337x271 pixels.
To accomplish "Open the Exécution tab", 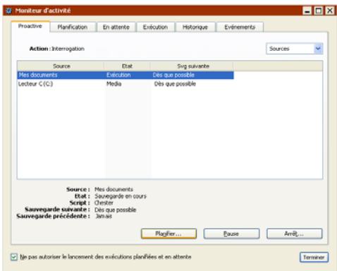I will 155,27.
